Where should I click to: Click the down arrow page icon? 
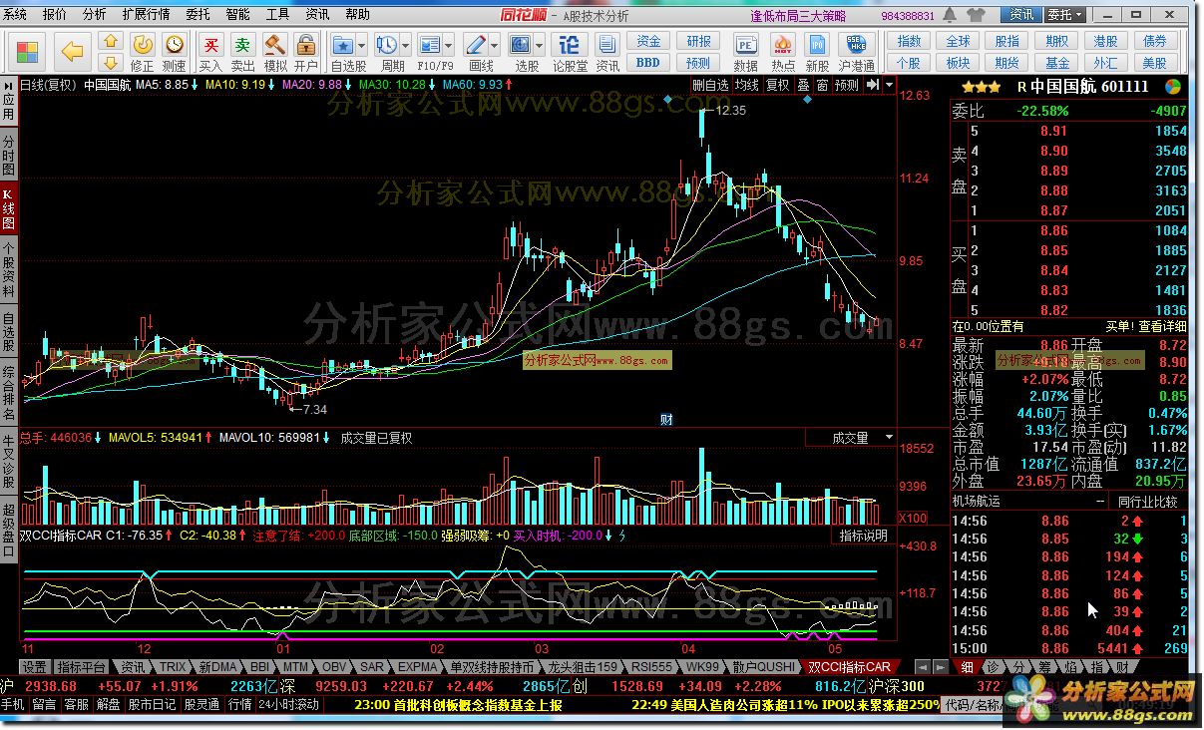coord(112,61)
